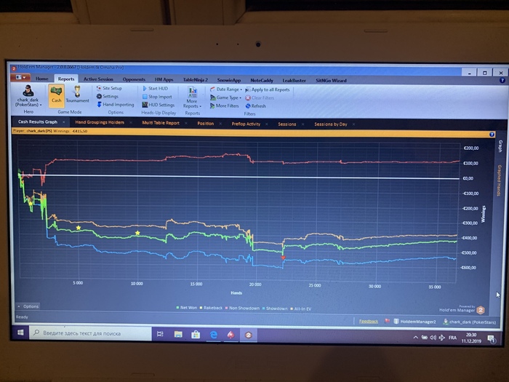509x382 pixels.
Task: Toggle All-In EV legend series
Action: [x=300, y=309]
